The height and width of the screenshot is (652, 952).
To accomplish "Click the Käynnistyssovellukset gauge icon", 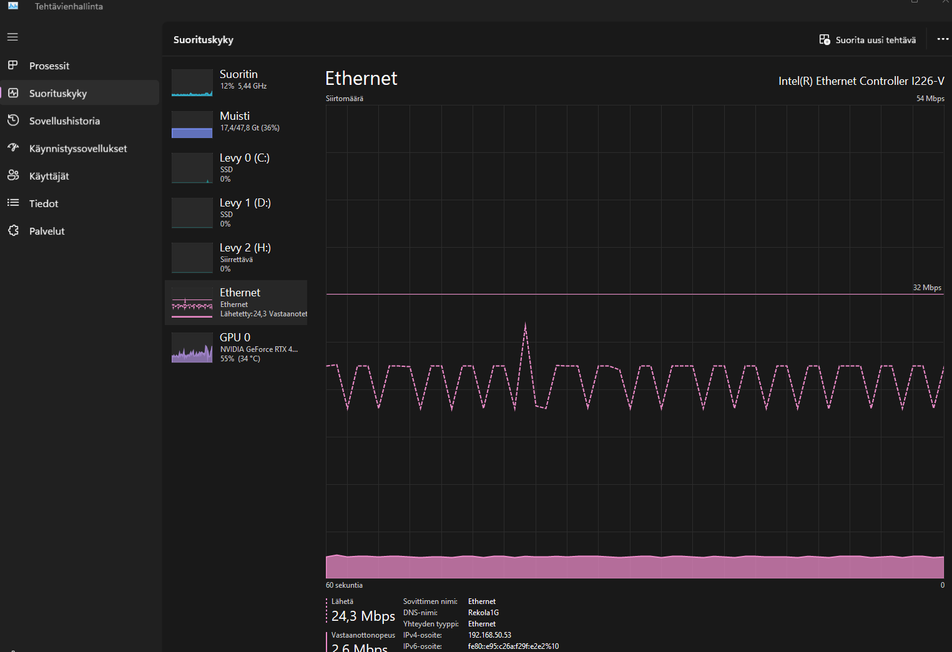I will pyautogui.click(x=12, y=148).
